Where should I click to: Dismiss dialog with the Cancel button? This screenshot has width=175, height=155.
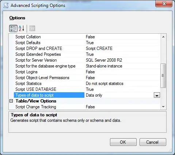[x=153, y=142]
